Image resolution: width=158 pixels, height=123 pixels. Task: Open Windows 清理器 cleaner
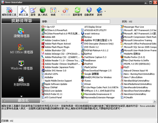pyautogui.click(x=22, y=65)
